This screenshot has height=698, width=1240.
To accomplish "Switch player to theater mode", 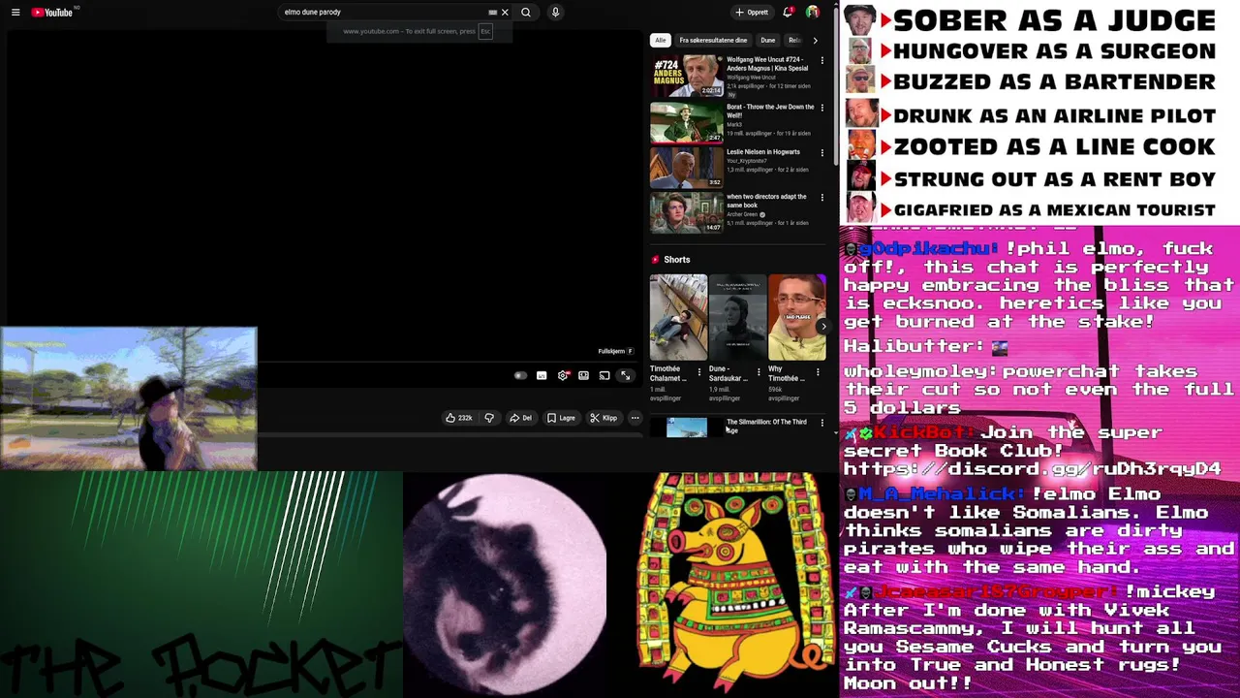I will (583, 375).
